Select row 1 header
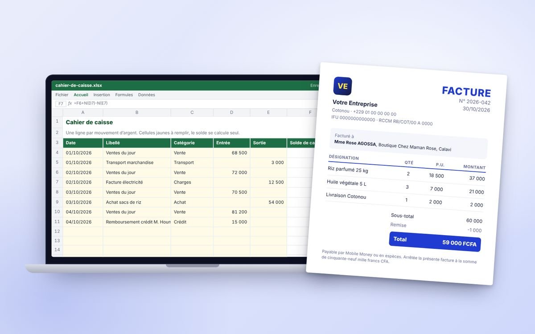535x334 pixels. tap(57, 122)
